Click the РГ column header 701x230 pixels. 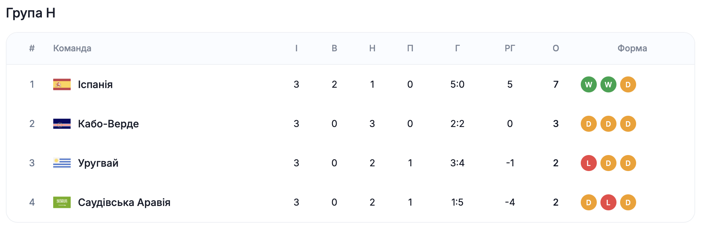tap(510, 48)
